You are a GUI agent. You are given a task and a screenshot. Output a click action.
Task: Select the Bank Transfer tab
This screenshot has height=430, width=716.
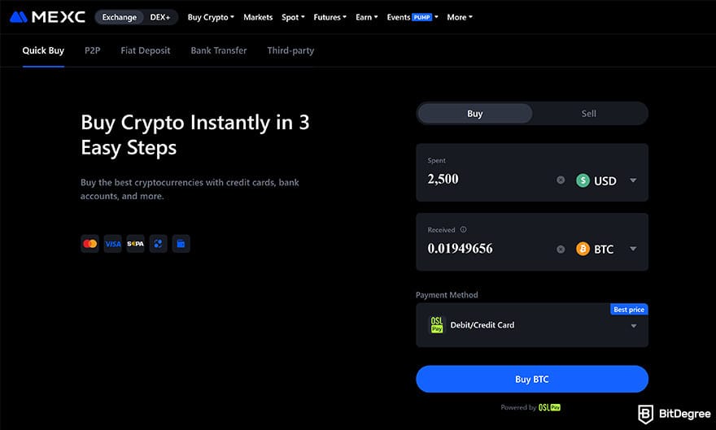tap(219, 50)
